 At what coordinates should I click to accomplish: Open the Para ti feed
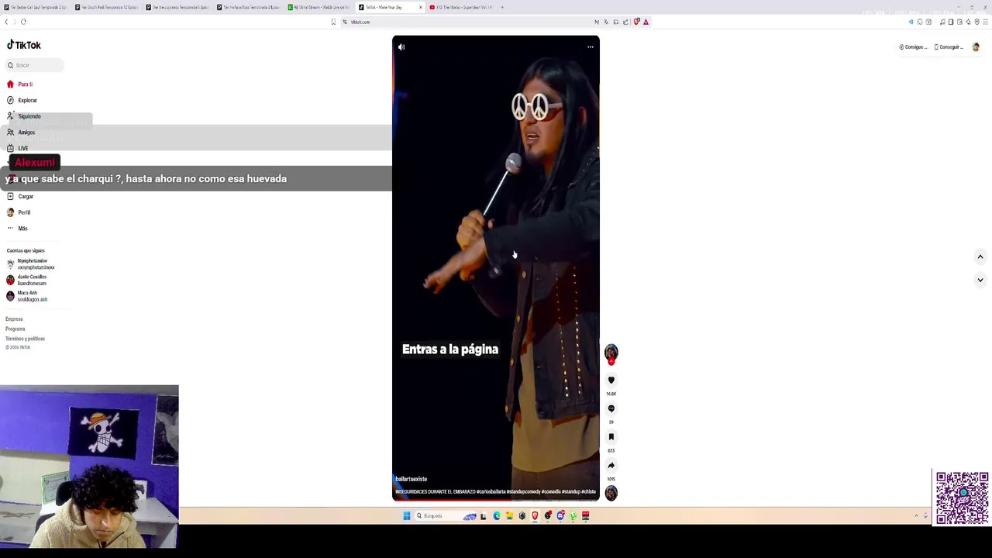pos(20,84)
